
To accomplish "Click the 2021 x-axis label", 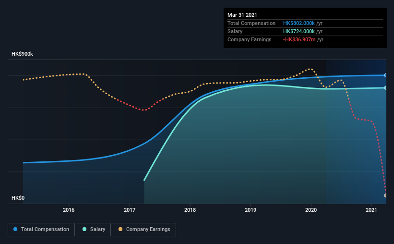I will (371, 210).
